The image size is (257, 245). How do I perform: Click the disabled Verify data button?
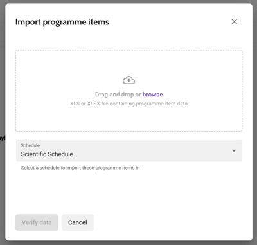pos(37,222)
